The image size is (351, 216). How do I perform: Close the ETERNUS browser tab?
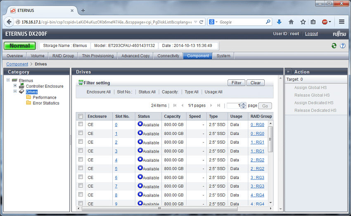point(72,10)
